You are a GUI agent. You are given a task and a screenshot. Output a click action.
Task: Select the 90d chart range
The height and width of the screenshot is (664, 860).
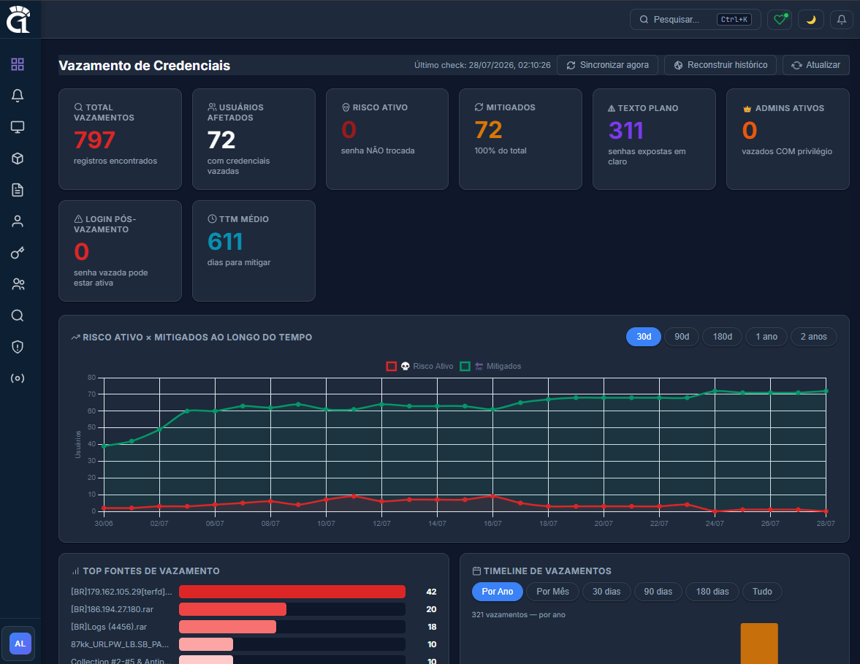682,337
